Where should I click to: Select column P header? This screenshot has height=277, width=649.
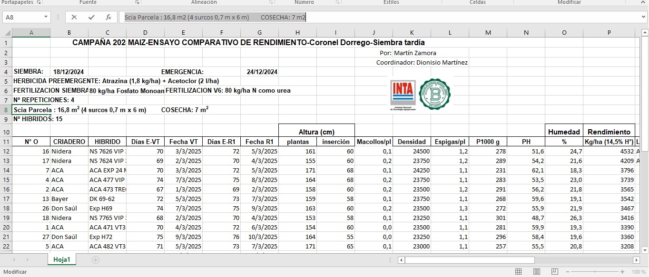click(x=609, y=33)
